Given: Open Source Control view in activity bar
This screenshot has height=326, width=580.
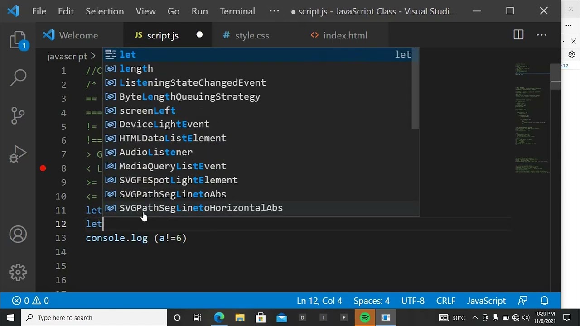Looking at the screenshot, I should coord(18,116).
